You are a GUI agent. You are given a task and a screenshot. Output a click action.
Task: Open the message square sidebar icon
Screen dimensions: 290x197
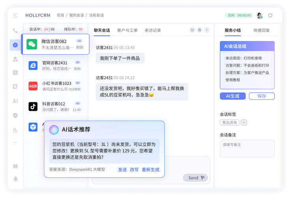pyautogui.click(x=15, y=87)
